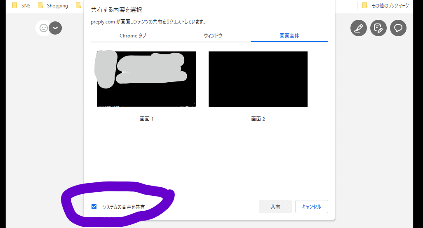Expand the reactions dropdown chevron
423x228 pixels.
pyautogui.click(x=55, y=28)
